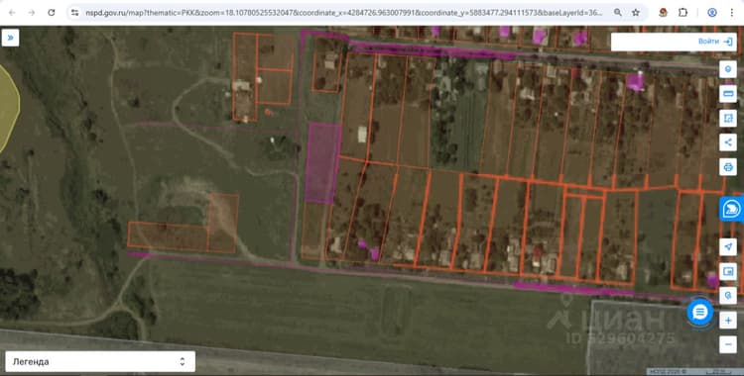This screenshot has width=744, height=376.
Task: Click the zoom magnifier in address bar
Action: [617, 13]
